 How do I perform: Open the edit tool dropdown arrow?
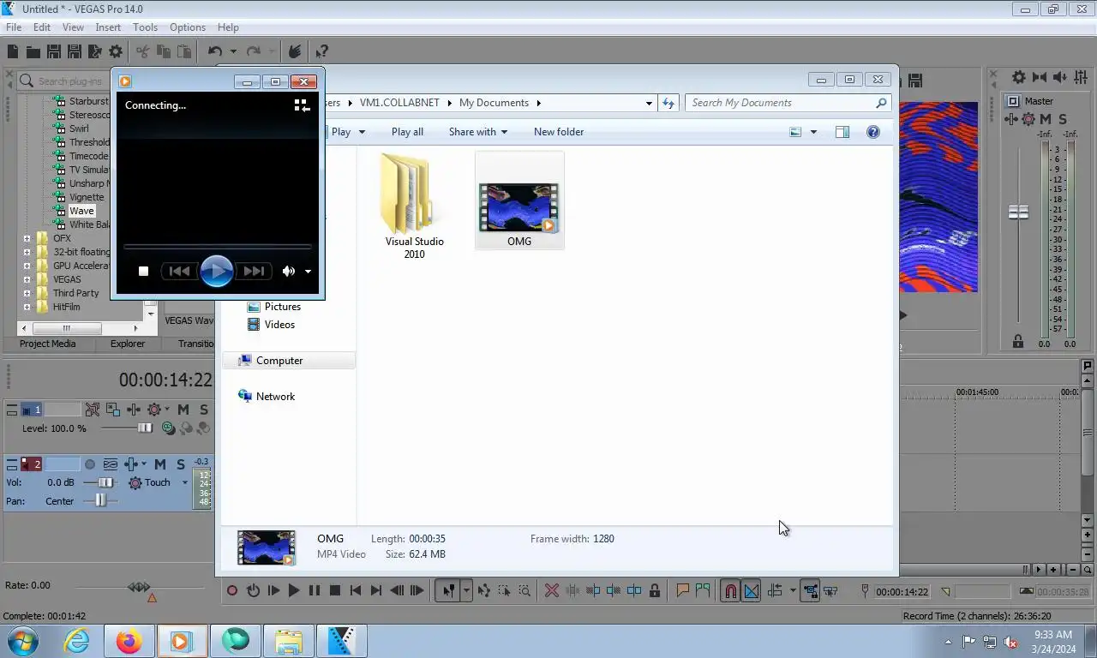(466, 590)
